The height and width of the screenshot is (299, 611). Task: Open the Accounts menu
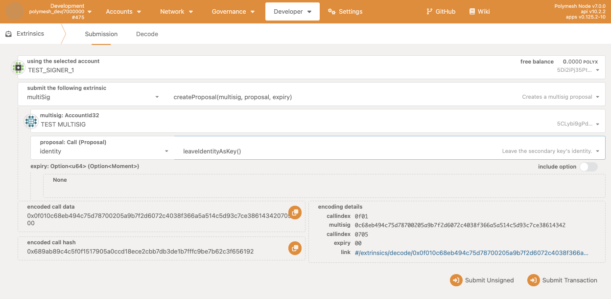pos(123,11)
